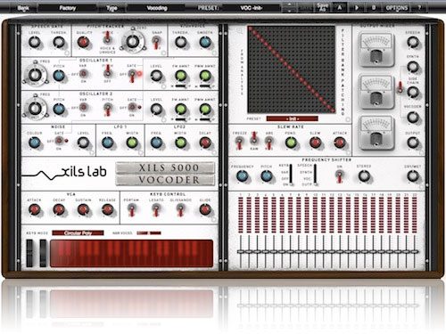The image size is (446, 334).
Task: Click the LFO 2 Delay knob
Action: click(x=205, y=143)
